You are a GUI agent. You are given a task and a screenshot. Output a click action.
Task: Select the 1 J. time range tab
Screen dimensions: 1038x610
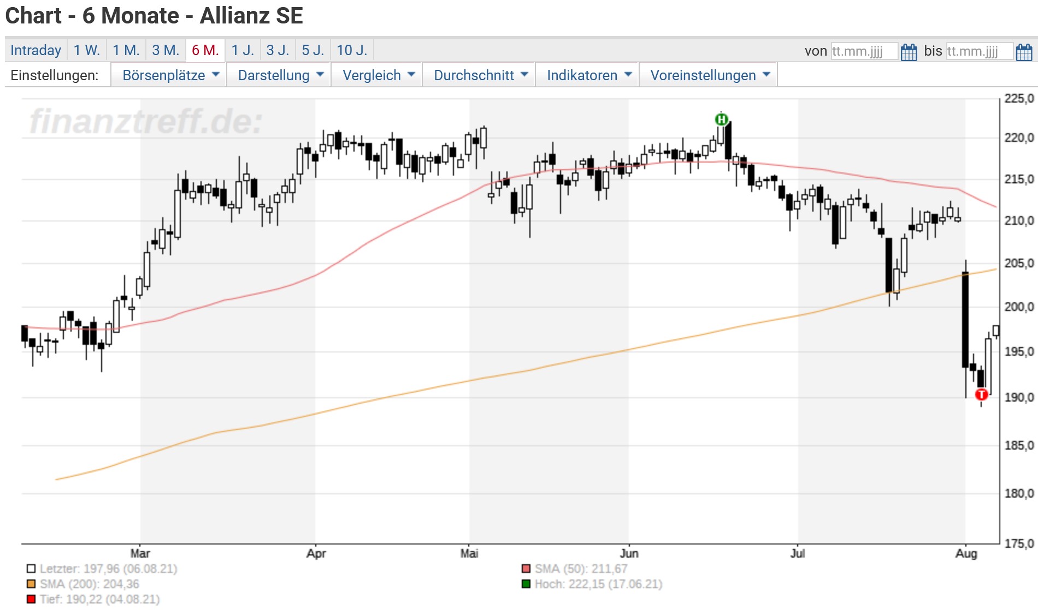(243, 50)
